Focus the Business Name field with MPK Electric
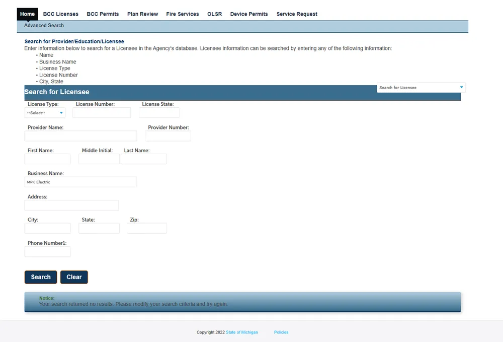The image size is (503, 342). [80, 182]
